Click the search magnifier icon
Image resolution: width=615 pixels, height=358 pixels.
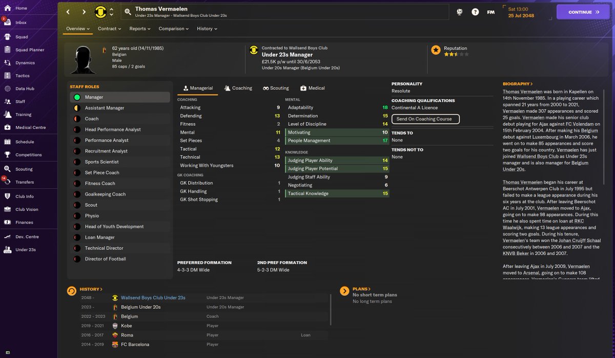pyautogui.click(x=128, y=12)
